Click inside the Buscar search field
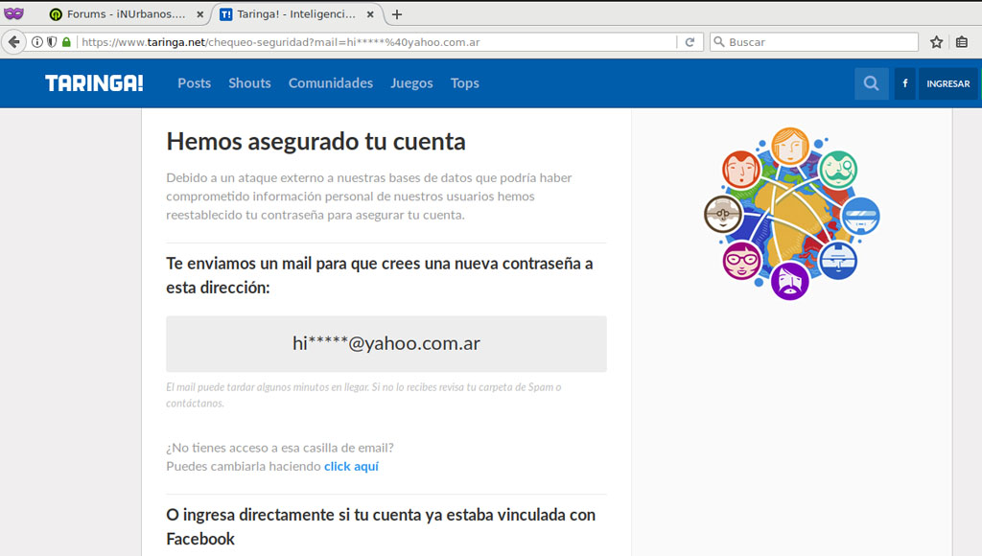The width and height of the screenshot is (982, 556). tap(815, 41)
